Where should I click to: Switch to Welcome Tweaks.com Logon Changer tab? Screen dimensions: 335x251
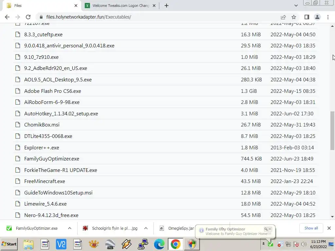click(120, 6)
